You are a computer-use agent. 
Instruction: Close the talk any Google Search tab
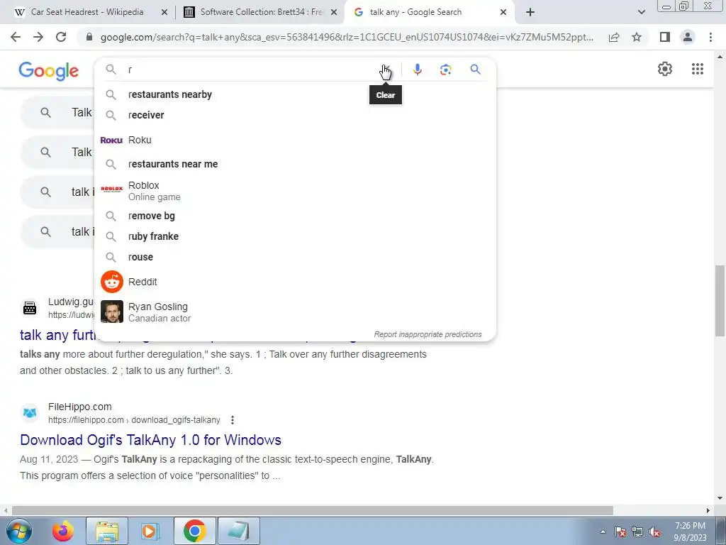[x=503, y=13]
